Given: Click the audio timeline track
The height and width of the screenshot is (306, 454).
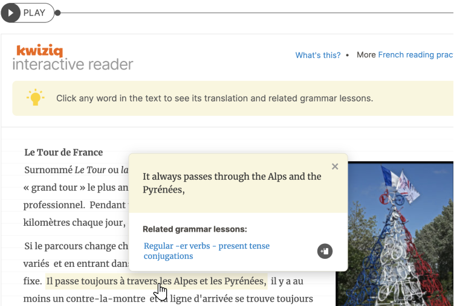Looking at the screenshot, I should pos(256,13).
